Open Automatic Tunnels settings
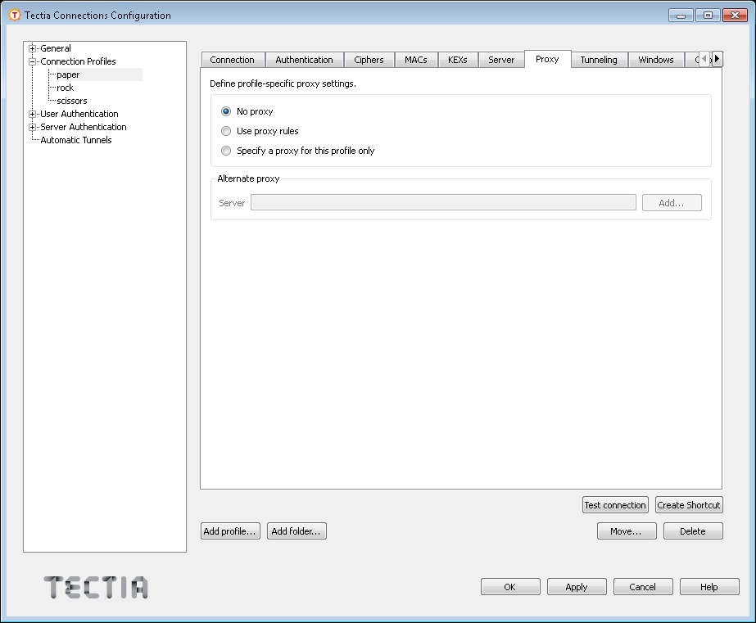The width and height of the screenshot is (756, 623). coord(74,140)
